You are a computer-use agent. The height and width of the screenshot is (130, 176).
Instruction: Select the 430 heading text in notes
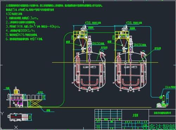[14, 14]
